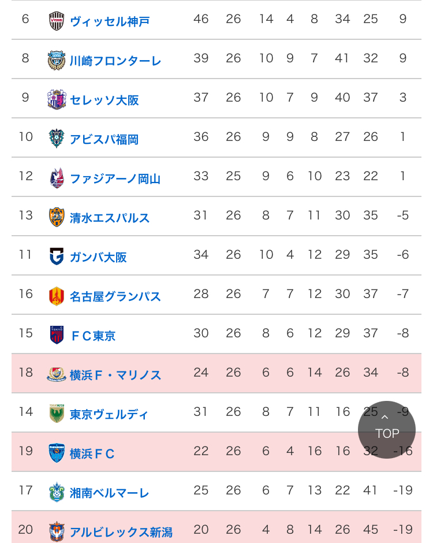Open the 湘南ベルマーレ team link
The height and width of the screenshot is (543, 433).
(109, 493)
